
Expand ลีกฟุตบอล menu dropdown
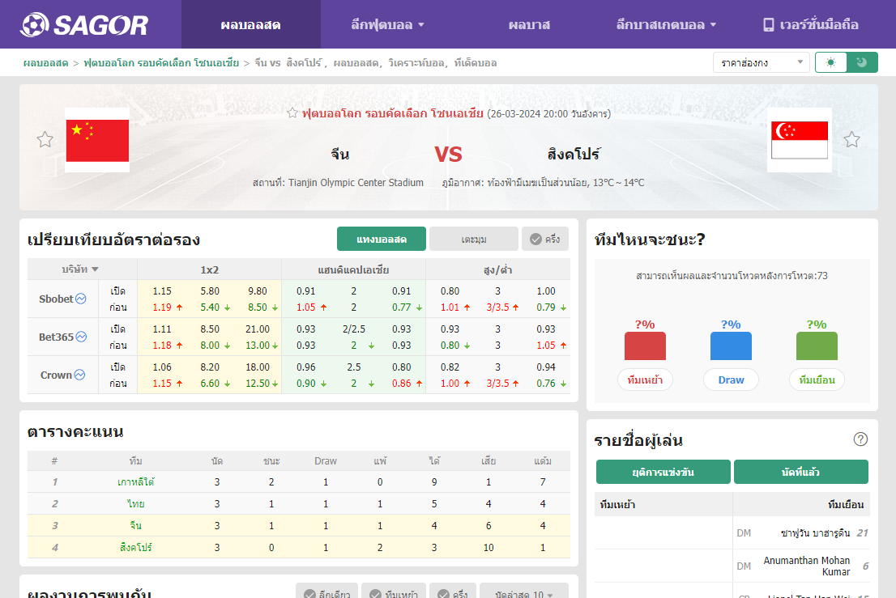pyautogui.click(x=387, y=24)
